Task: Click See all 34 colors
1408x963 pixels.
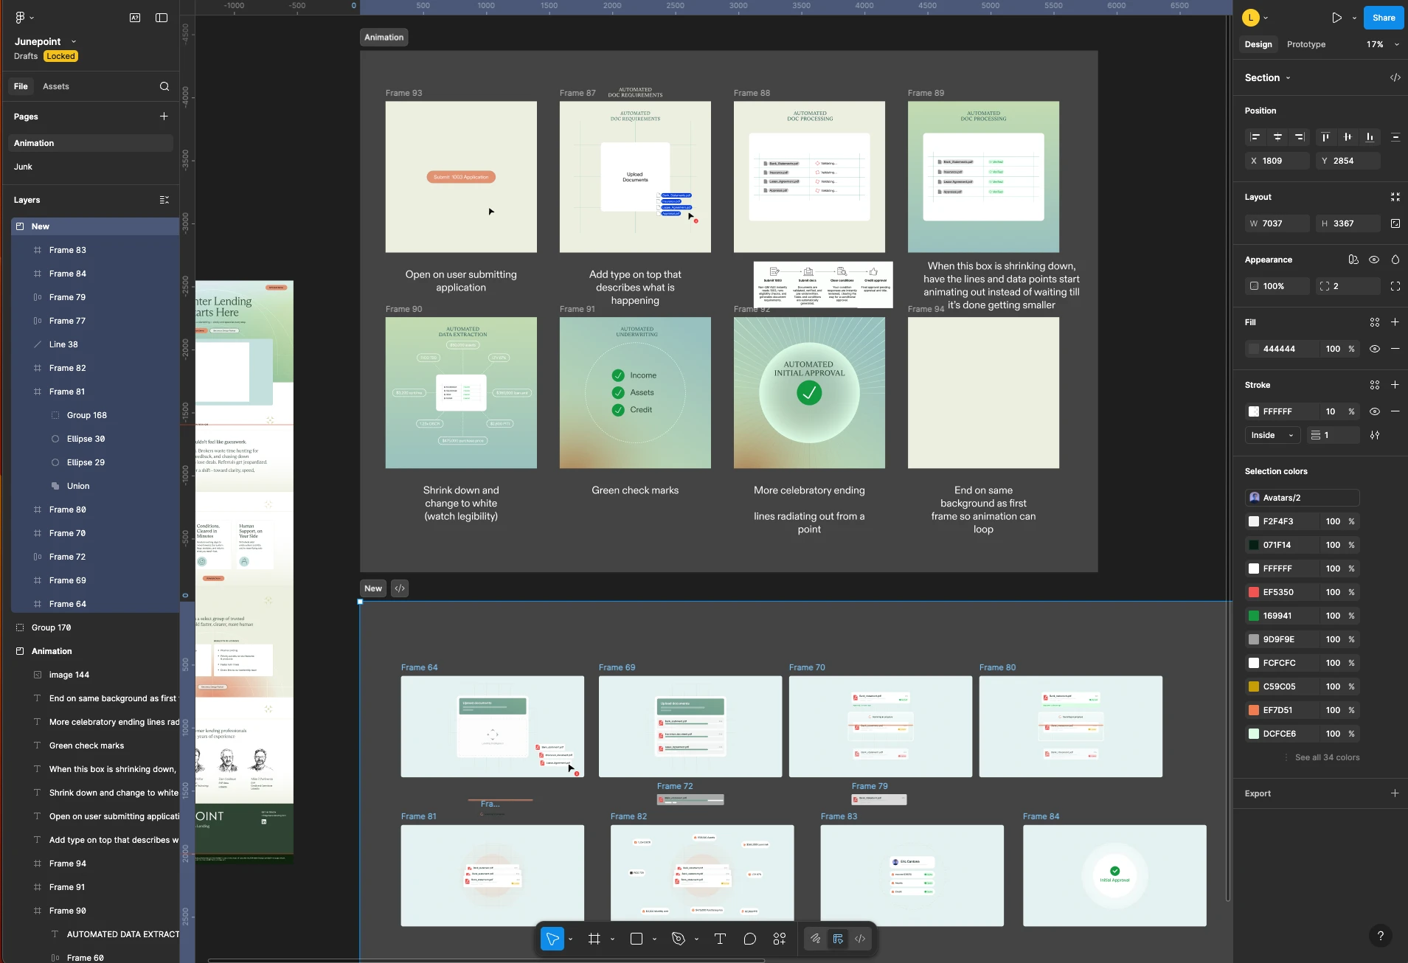Action: (x=1328, y=757)
